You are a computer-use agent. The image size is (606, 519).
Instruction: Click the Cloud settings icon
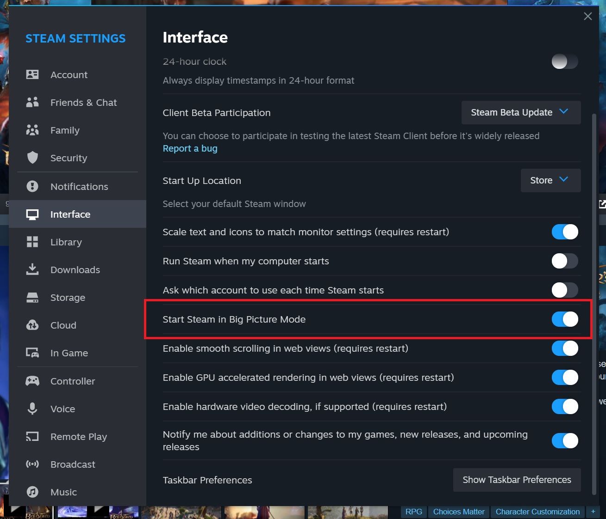coord(32,325)
